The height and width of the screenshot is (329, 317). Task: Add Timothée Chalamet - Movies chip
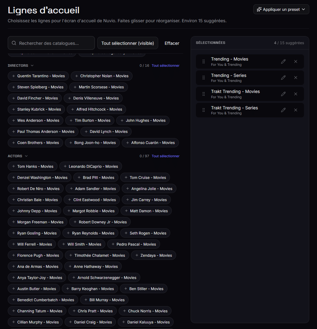tap(97, 255)
